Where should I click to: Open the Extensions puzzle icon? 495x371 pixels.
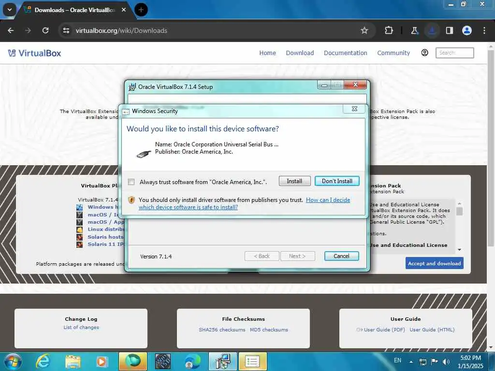[389, 30]
